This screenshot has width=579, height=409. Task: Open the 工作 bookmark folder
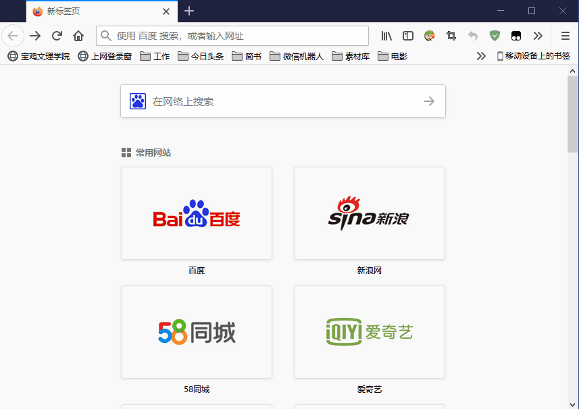click(155, 56)
